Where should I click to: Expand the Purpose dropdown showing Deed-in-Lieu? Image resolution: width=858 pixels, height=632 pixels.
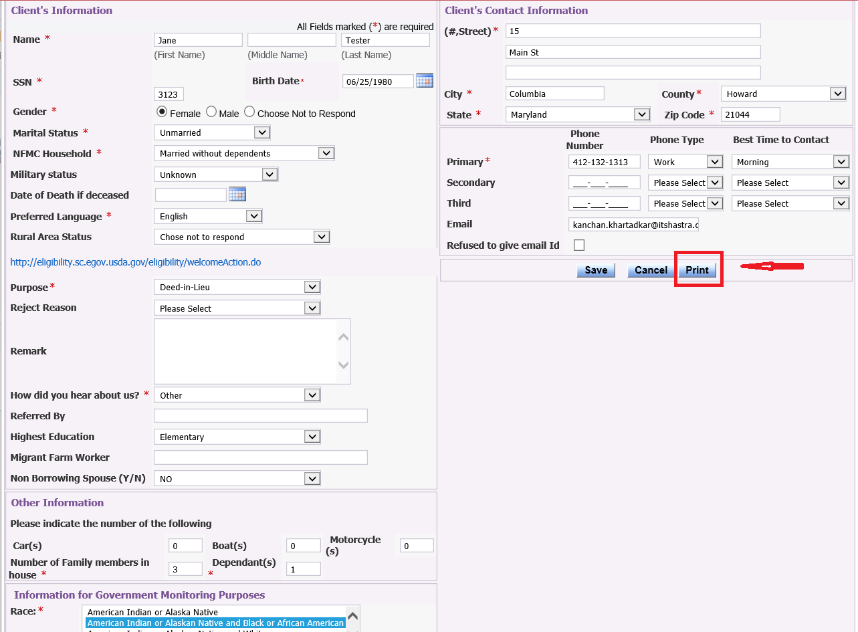(x=237, y=287)
